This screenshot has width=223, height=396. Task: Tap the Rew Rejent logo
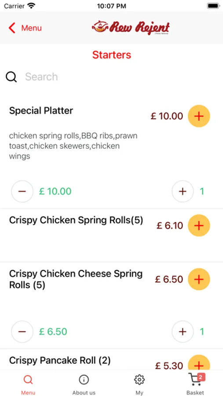(x=131, y=28)
